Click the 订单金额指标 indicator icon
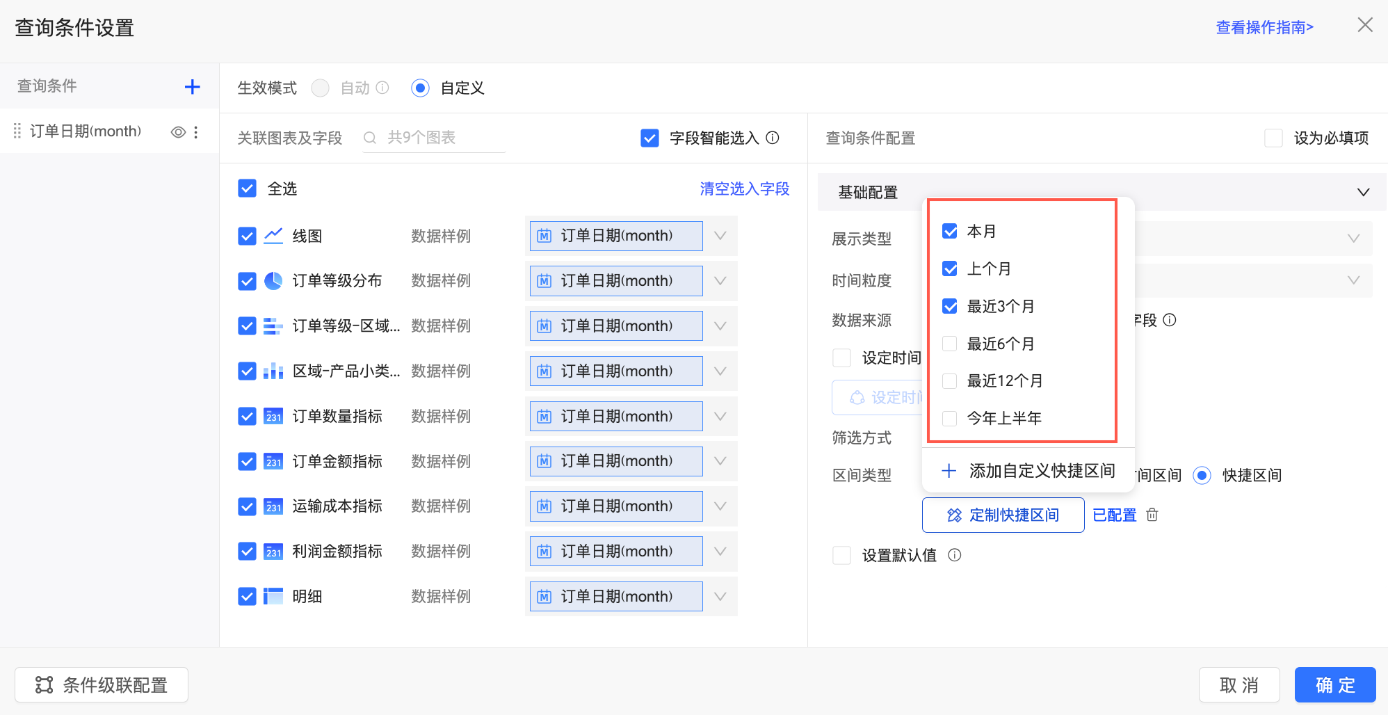1388x715 pixels. (273, 462)
